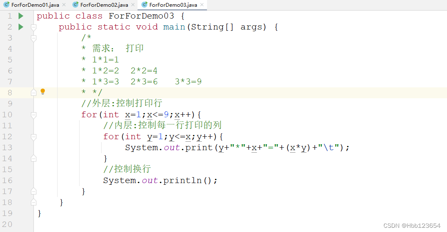Click the 'void' keyword on line 2
The width and height of the screenshot is (447, 232).
[x=147, y=27]
